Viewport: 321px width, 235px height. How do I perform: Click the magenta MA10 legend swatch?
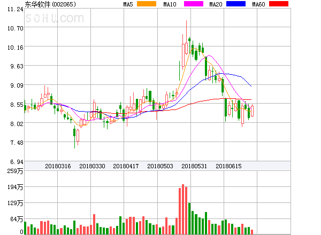click(194, 4)
